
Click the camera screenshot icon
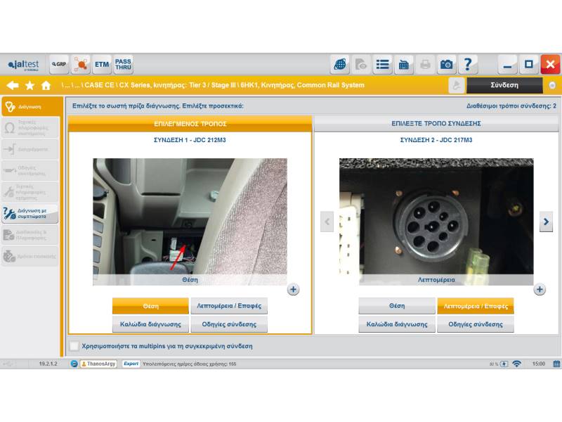click(447, 65)
